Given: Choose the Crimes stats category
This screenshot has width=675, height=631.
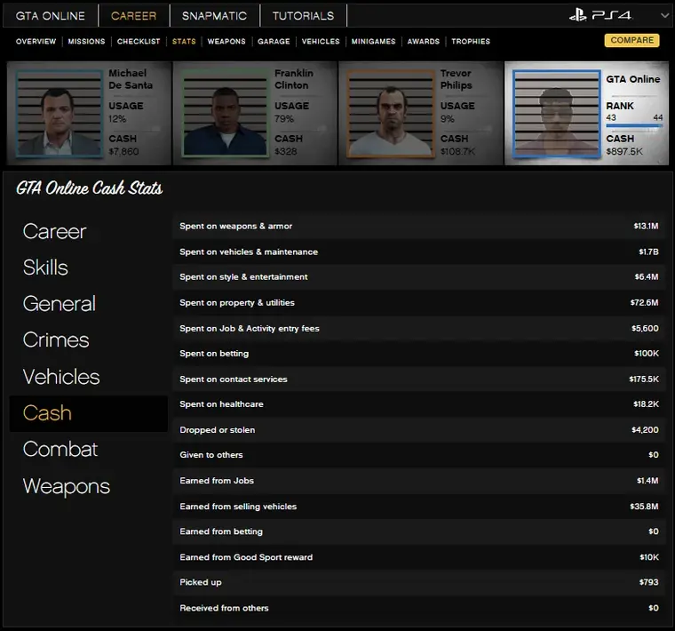Looking at the screenshot, I should click(x=56, y=340).
